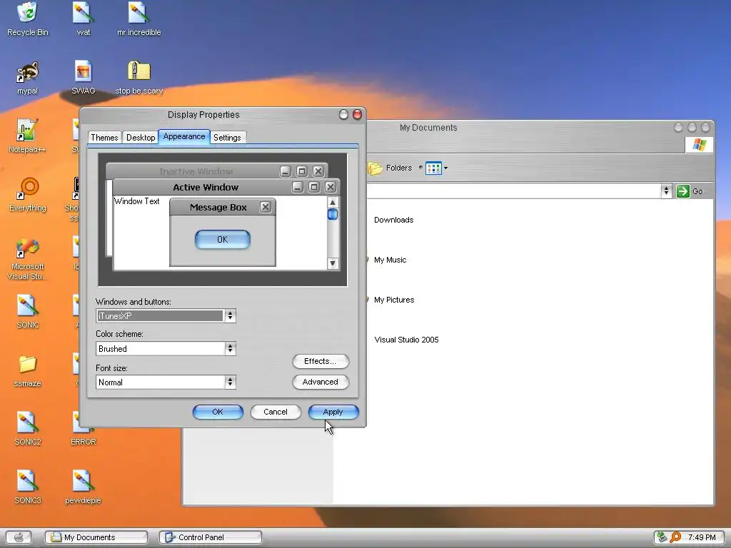Open the Visual Studio 2005 folder
Screen dimensions: 731x548
[x=406, y=340]
